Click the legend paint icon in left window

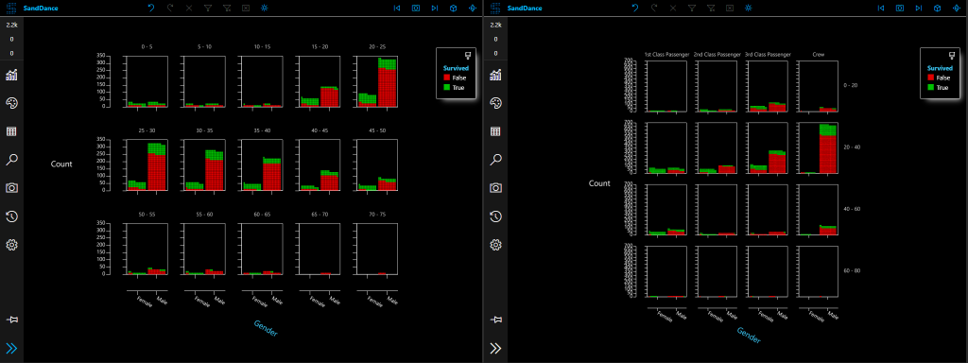point(468,55)
